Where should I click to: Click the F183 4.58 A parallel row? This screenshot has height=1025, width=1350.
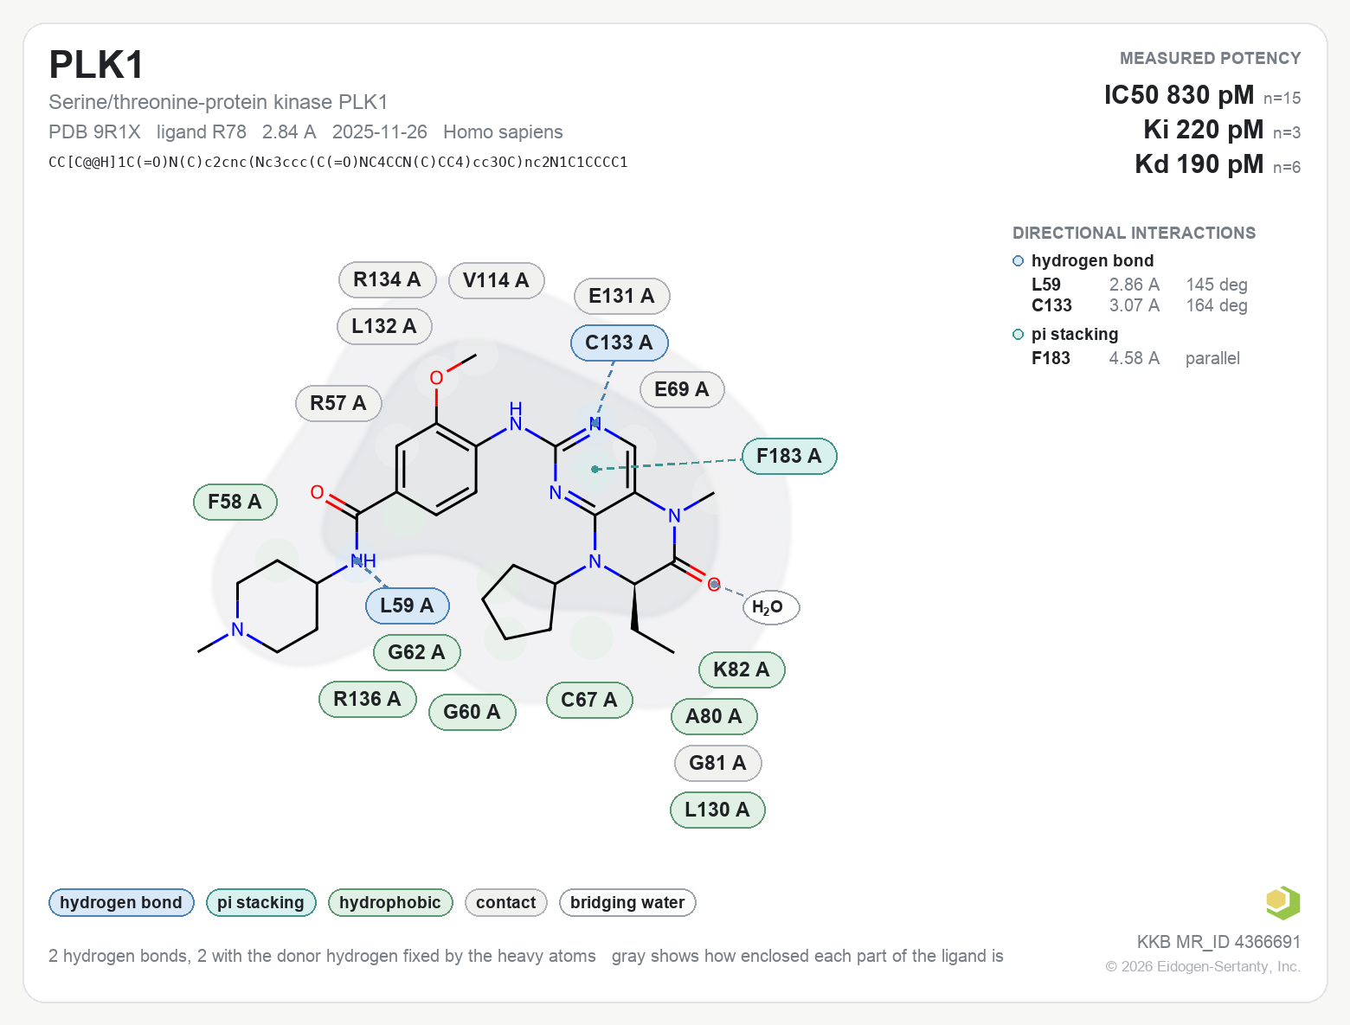(x=1135, y=358)
